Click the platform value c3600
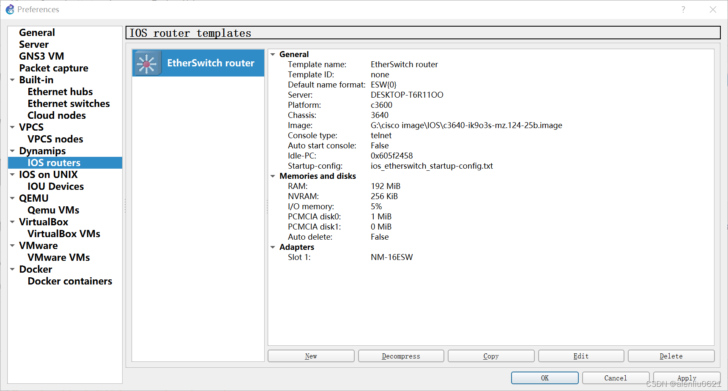Viewport: 728px width, 391px height. (x=381, y=105)
